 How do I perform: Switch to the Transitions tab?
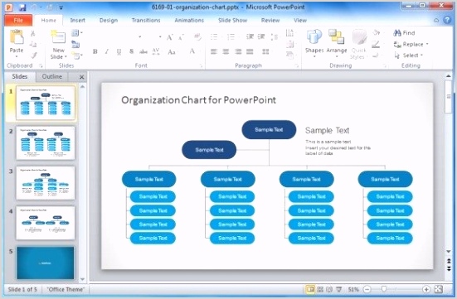click(146, 21)
